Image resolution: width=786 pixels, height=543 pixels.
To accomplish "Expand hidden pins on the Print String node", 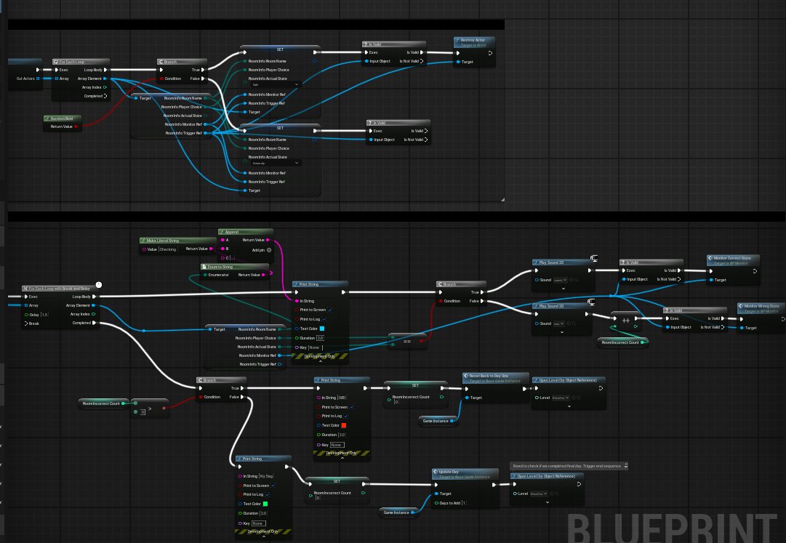I will (x=321, y=361).
